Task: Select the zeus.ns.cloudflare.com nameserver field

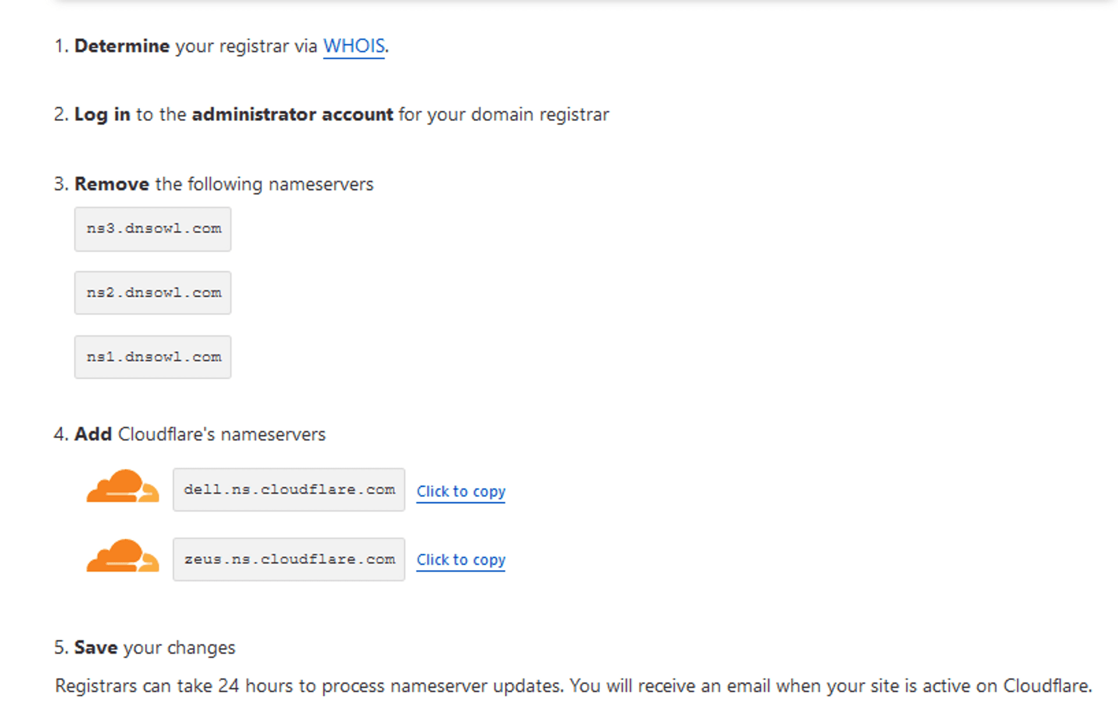Action: coord(289,560)
